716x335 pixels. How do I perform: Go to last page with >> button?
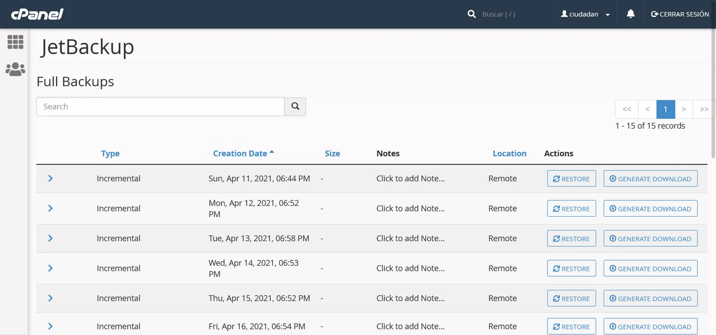coord(704,109)
